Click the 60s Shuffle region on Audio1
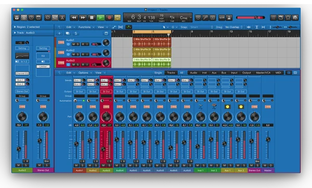The height and width of the screenshot is (188, 312). 142,42
